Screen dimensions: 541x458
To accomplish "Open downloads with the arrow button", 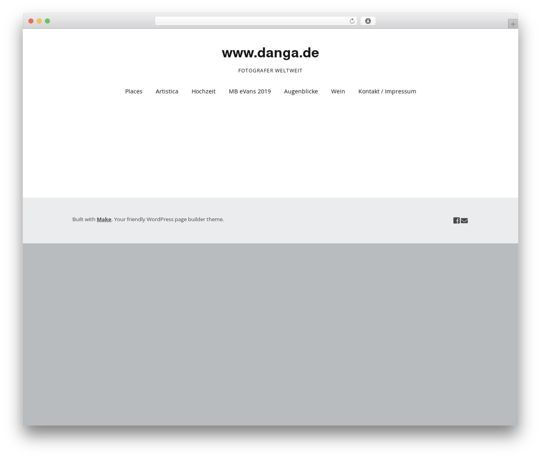I will coord(368,21).
